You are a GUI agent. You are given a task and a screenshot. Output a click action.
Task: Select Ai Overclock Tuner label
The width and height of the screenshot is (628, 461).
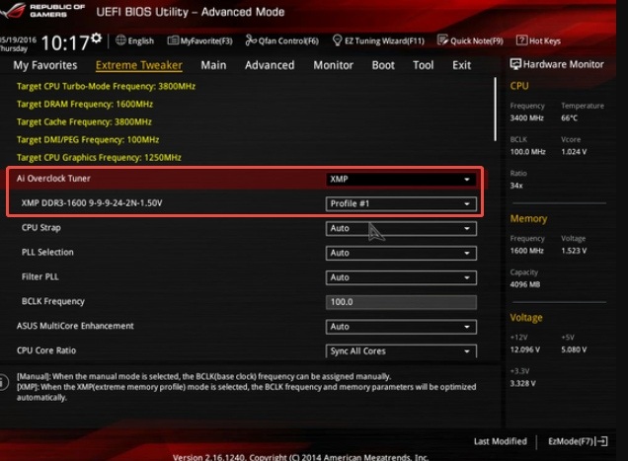pos(53,179)
